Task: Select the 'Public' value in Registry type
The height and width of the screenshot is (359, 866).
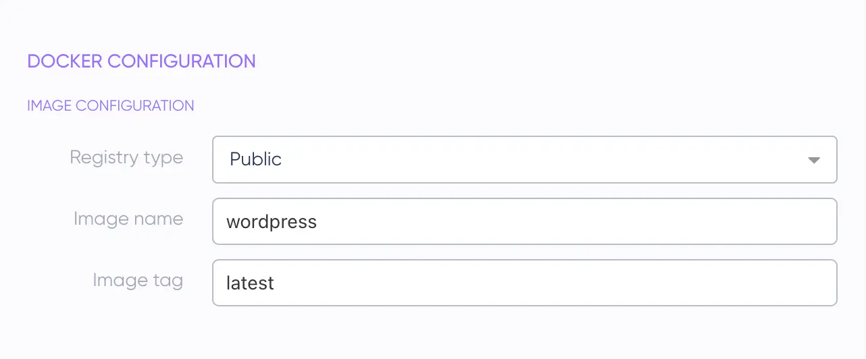Action: [x=255, y=160]
